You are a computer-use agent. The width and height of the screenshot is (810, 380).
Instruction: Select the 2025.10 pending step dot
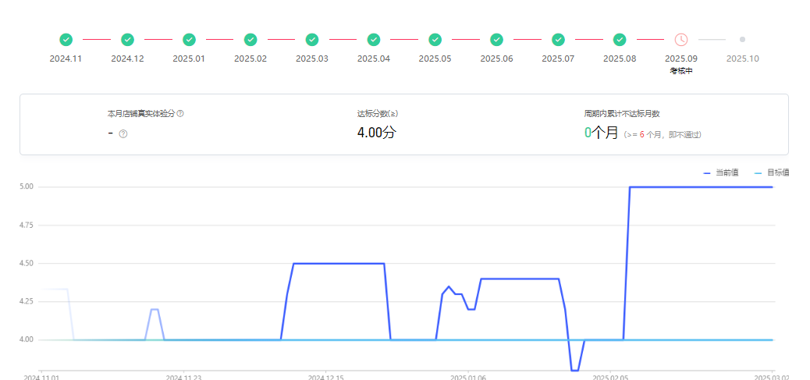pyautogui.click(x=742, y=39)
